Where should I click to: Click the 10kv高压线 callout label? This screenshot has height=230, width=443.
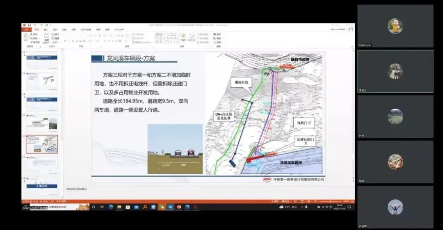224,116
